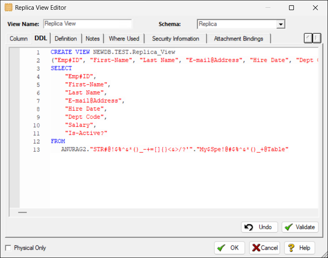Click inside the View Name field

pos(88,24)
